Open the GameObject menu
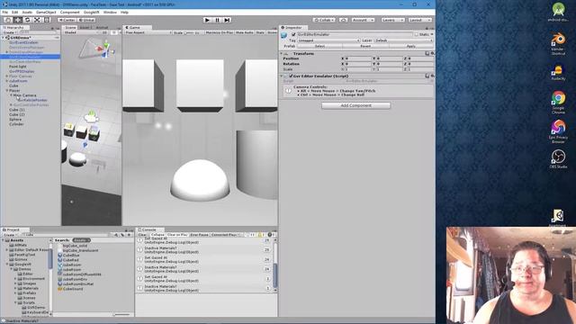Image resolution: width=576 pixels, height=324 pixels. click(x=46, y=12)
